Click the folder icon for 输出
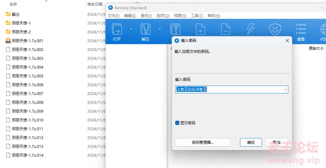Image resolution: width=326 pixels, height=168 pixels. pos(8,14)
